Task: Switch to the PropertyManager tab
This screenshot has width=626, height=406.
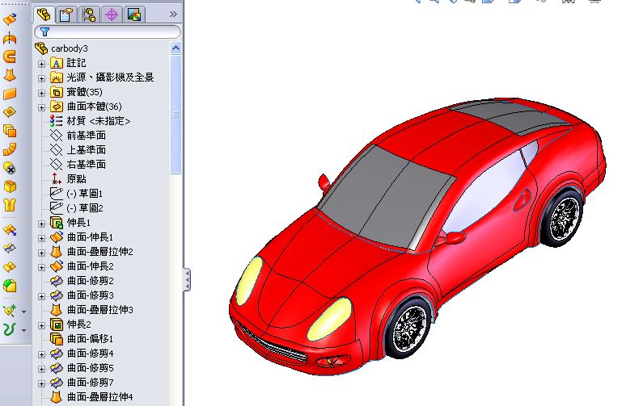Action: 66,15
